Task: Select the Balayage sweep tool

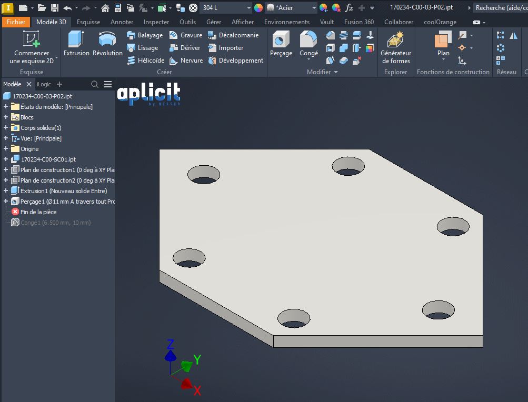Action: click(145, 35)
